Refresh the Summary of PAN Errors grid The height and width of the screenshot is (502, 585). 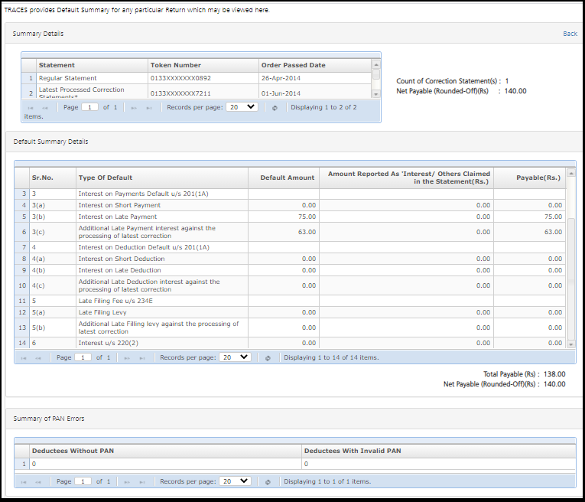(x=268, y=481)
